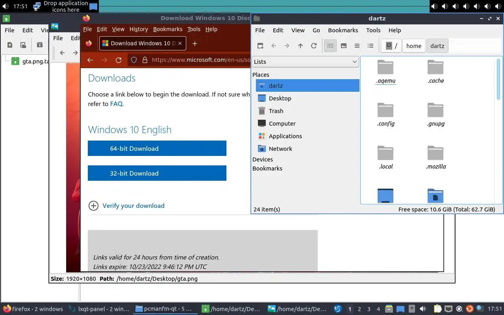
Task: Click firefox taskbar button
Action: (33, 309)
